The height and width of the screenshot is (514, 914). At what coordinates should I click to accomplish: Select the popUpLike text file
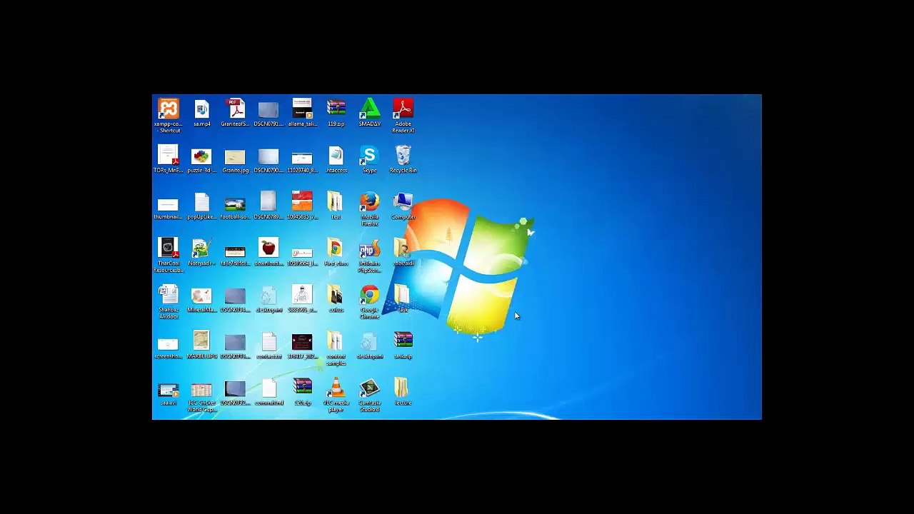click(x=201, y=202)
